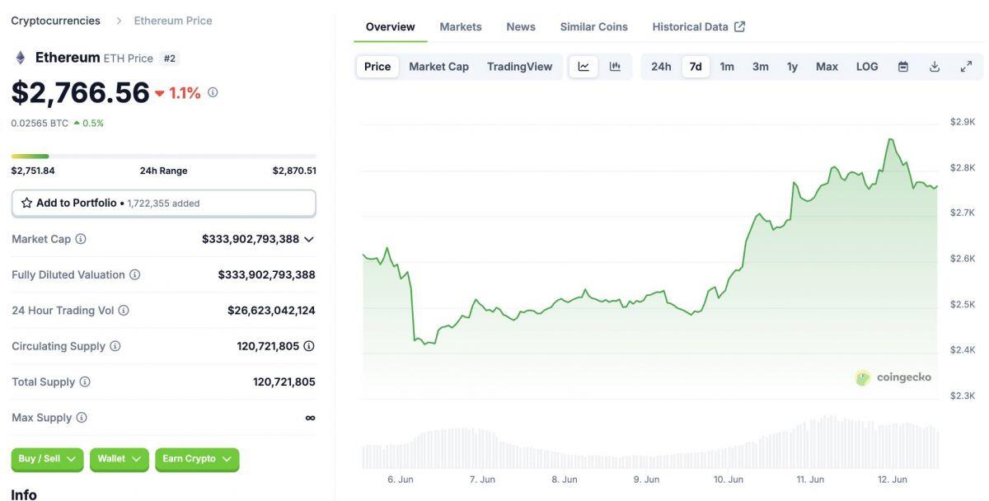The image size is (989, 501).
Task: Expand the Market Cap value chevron
Action: pos(309,239)
